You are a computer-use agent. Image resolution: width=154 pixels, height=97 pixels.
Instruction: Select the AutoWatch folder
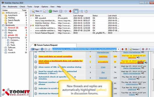[13, 15]
